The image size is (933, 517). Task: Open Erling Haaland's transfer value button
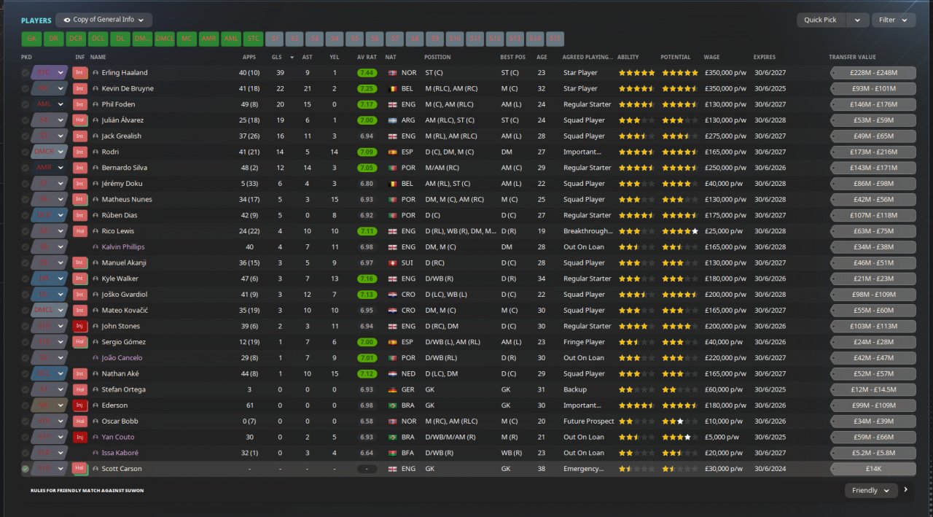tap(873, 73)
